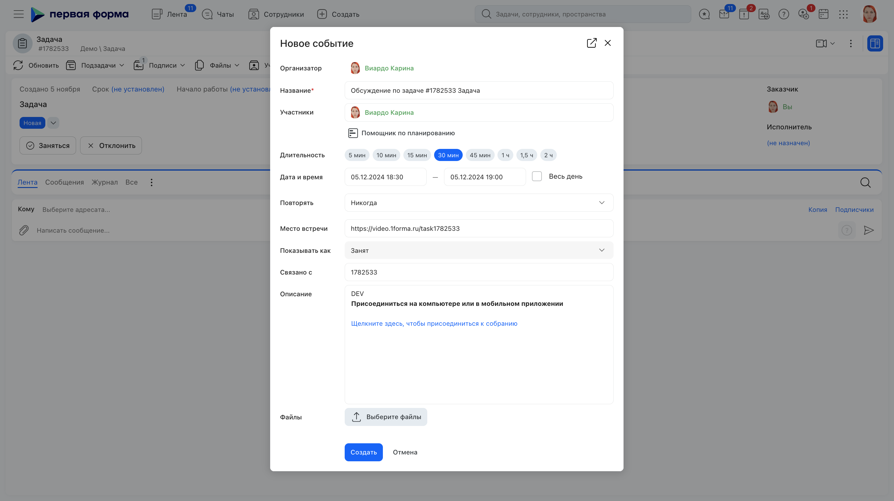
Task: Open the calendar icon in header
Action: pos(824,14)
